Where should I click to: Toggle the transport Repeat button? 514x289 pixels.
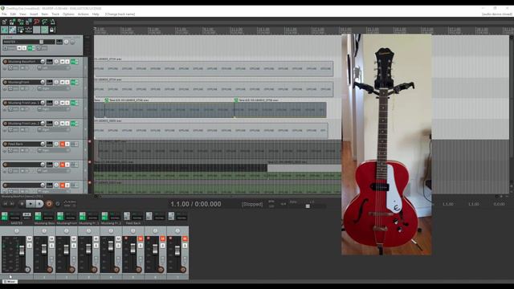pos(58,204)
